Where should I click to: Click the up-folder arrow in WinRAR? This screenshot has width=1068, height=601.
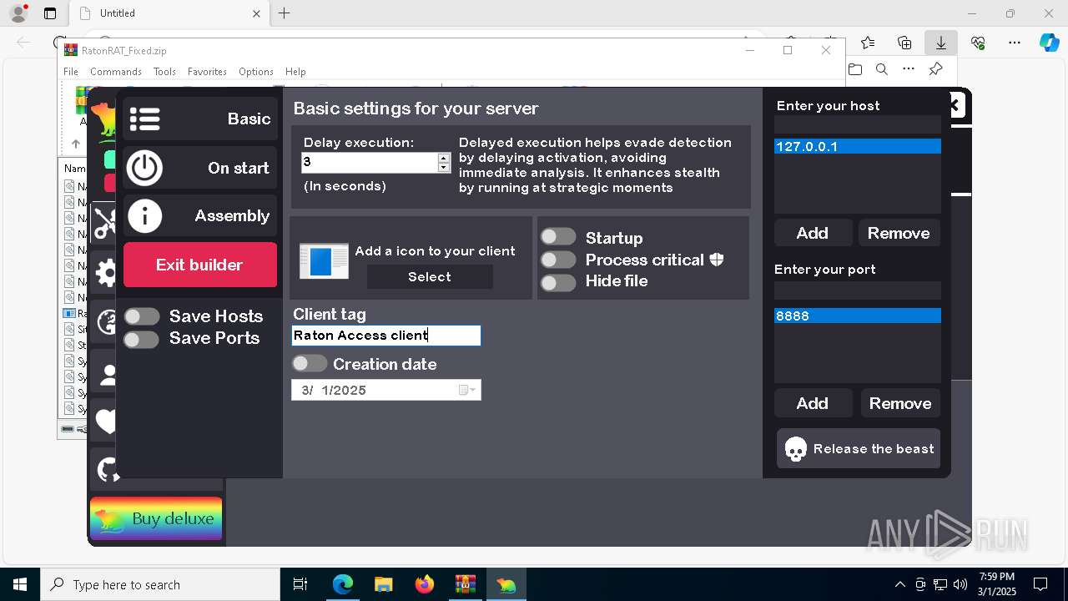[75, 144]
